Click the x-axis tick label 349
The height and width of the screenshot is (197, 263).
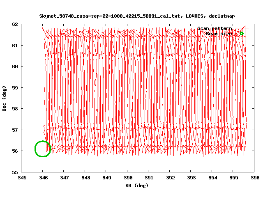107,178
